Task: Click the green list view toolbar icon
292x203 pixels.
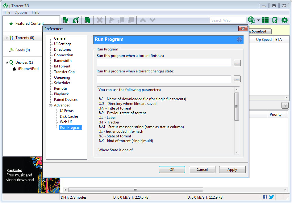Action: pyautogui.click(x=265, y=20)
